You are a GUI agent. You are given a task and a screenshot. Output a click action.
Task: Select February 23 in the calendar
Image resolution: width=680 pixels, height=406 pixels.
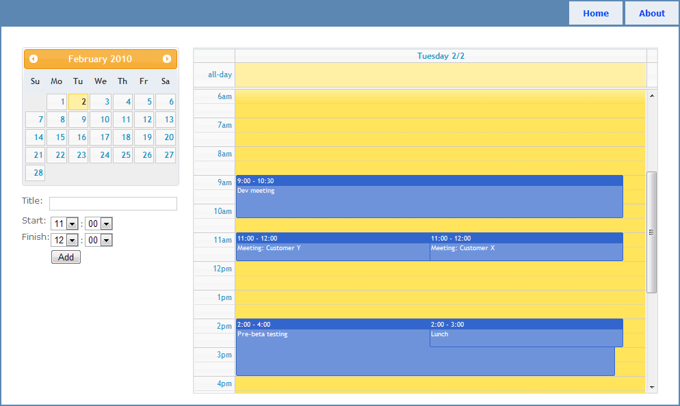tap(78, 155)
